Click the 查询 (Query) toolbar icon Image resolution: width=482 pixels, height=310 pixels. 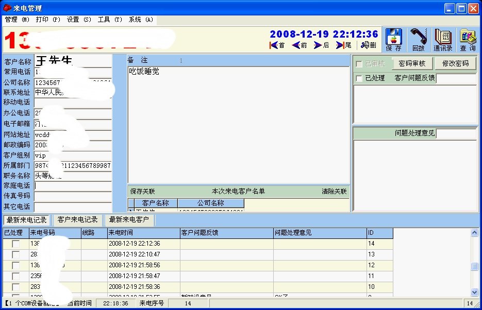click(468, 39)
